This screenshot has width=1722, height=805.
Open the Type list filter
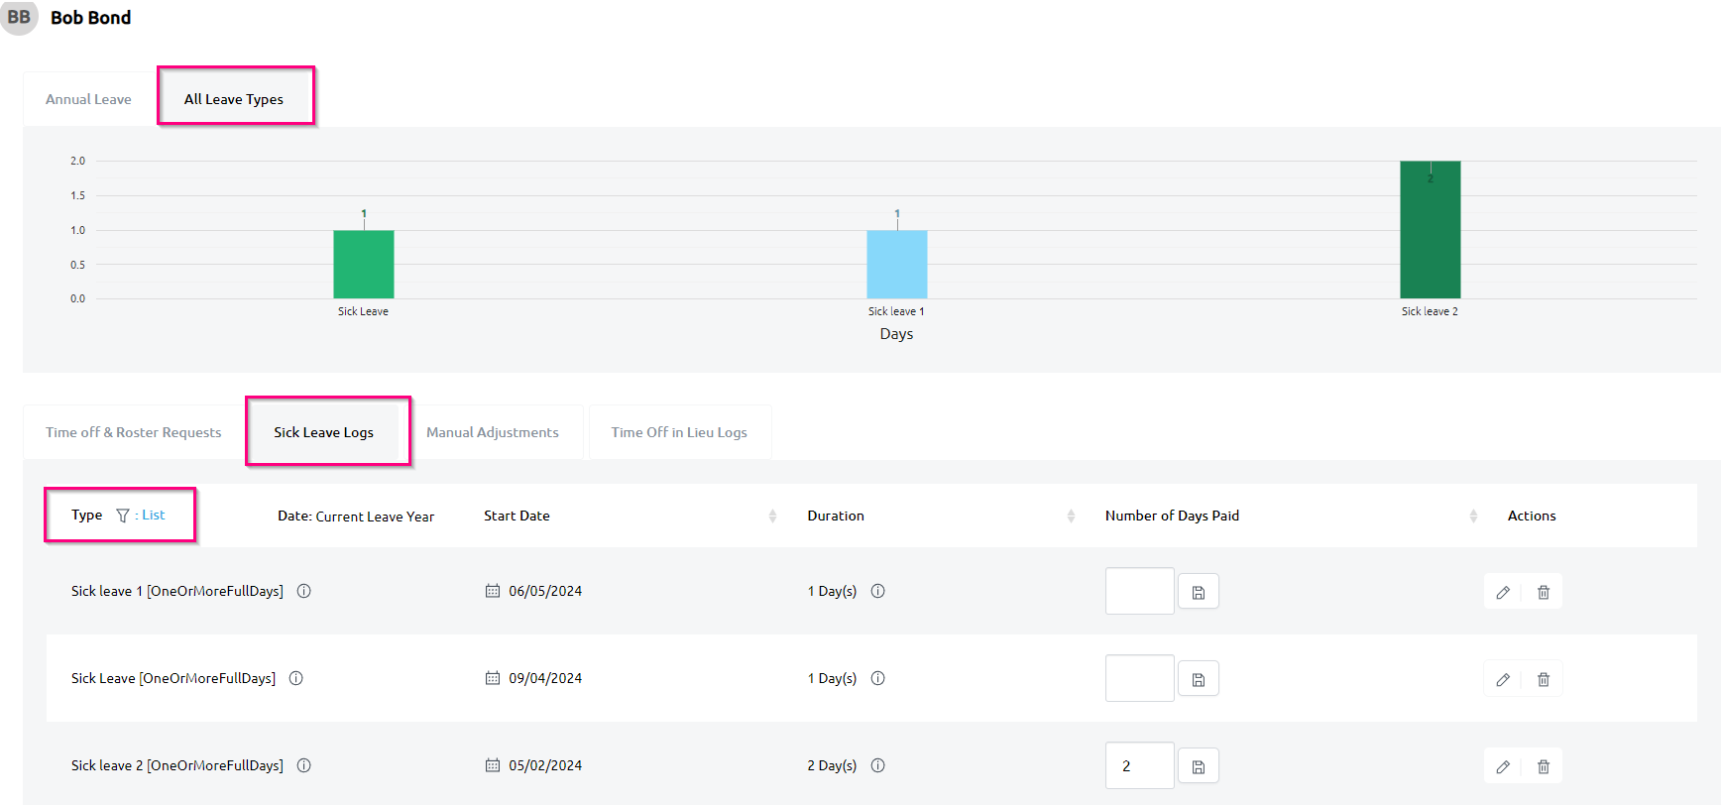pyautogui.click(x=142, y=516)
